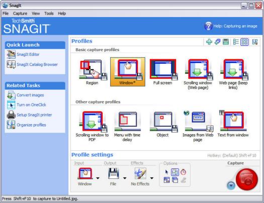Screen dimensions: 264x203
Task: Click the Window input button
Action: click(x=85, y=176)
